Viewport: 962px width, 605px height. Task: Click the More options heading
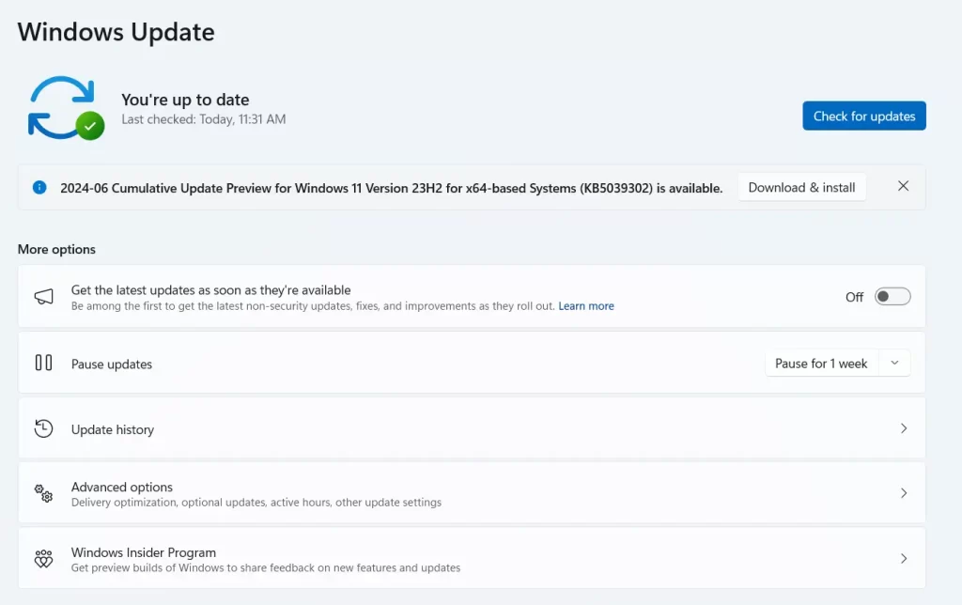(x=56, y=249)
